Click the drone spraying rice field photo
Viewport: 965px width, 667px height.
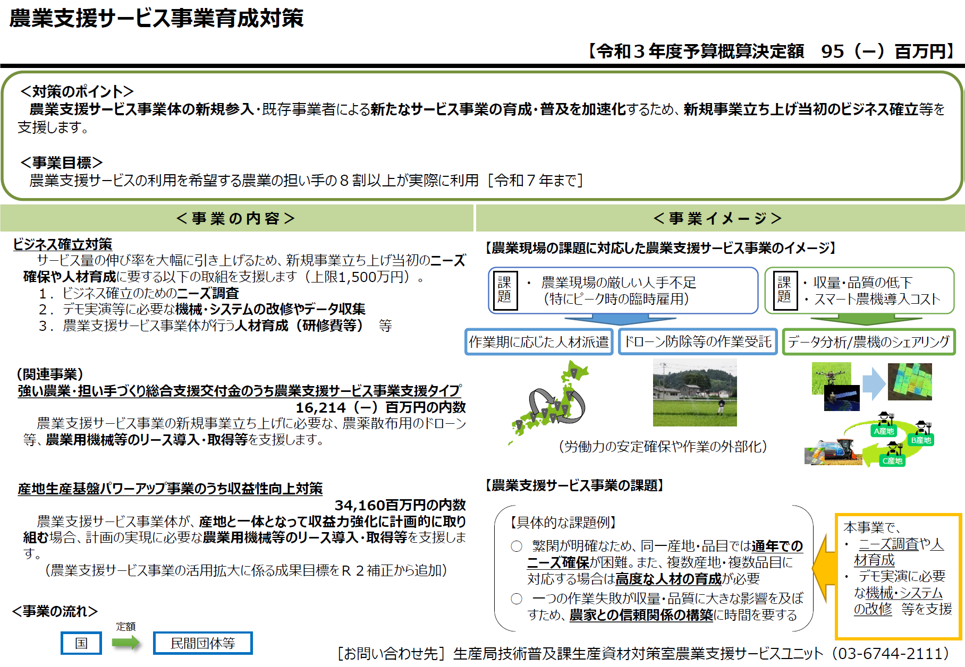click(x=695, y=392)
